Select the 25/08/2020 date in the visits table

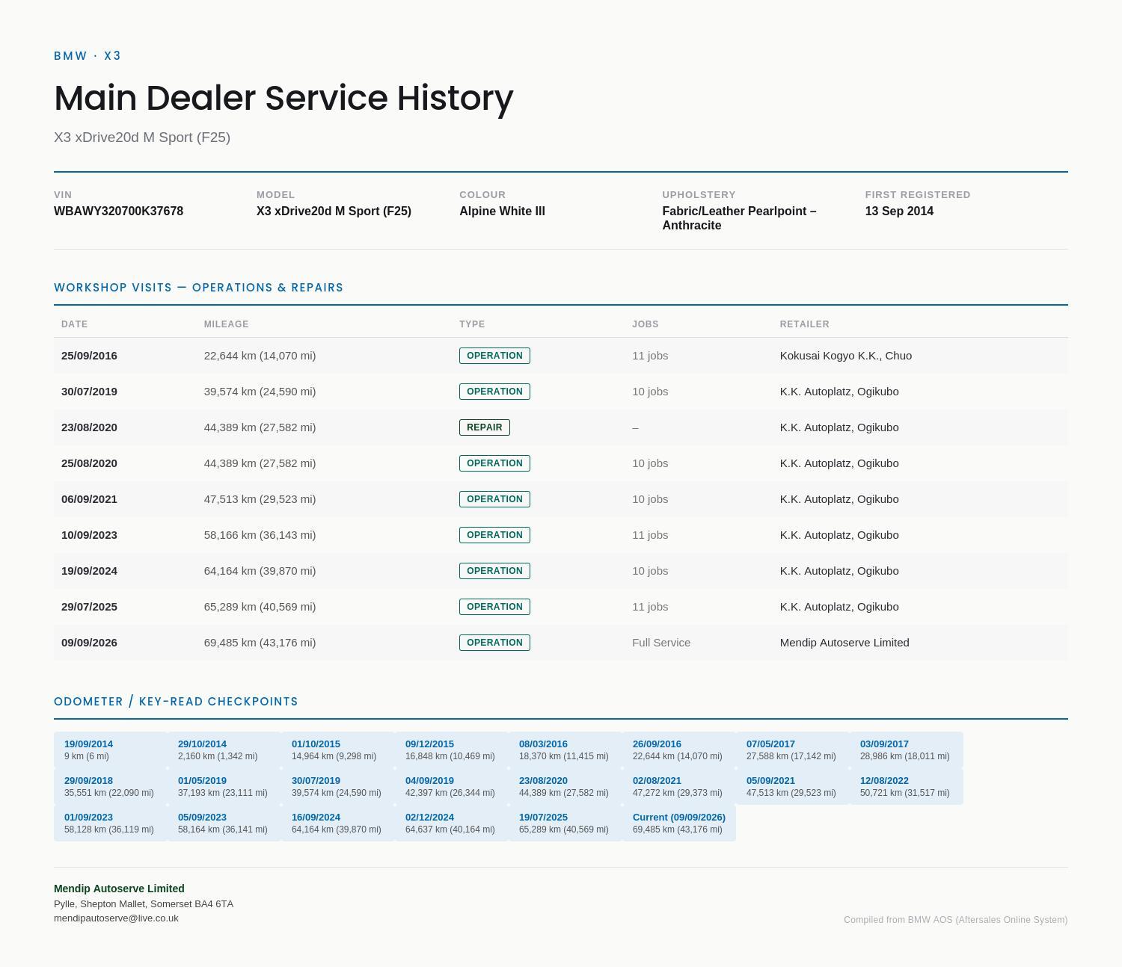89,463
